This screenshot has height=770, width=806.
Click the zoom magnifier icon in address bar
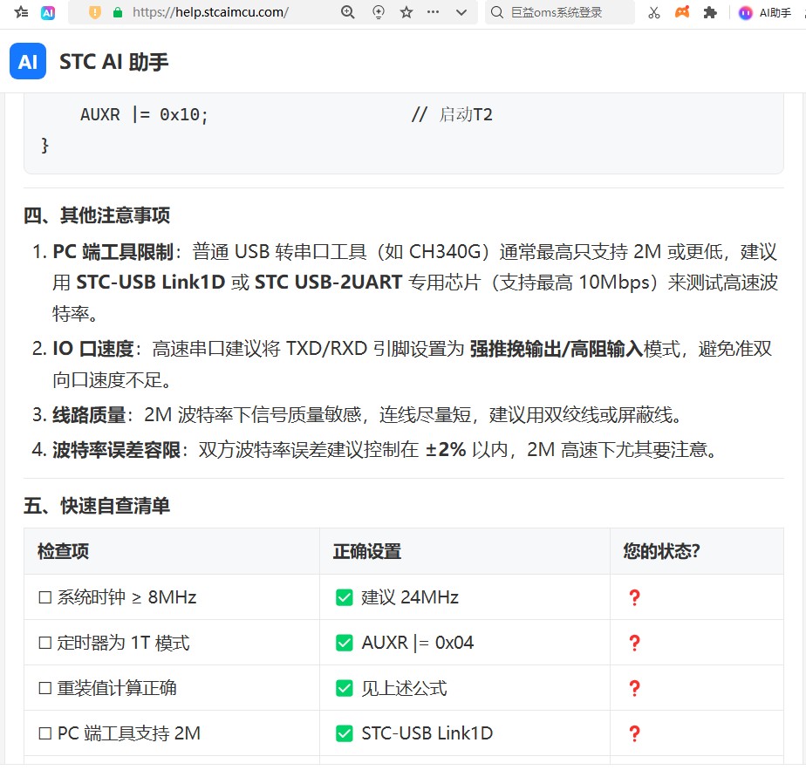(x=347, y=12)
